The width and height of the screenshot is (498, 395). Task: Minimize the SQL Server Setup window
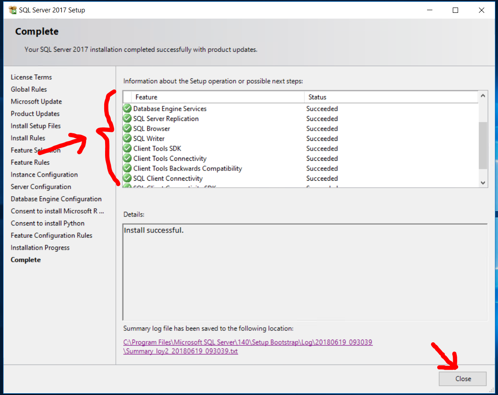[x=429, y=10]
